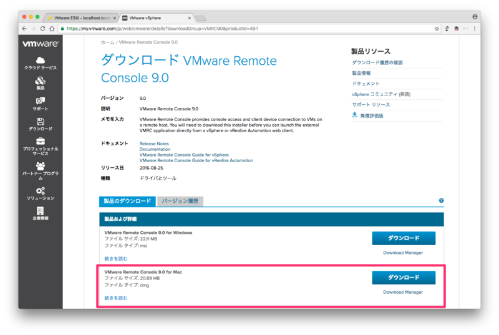This screenshot has width=499, height=335.
Task: Switch to バージョン履歴 tab
Action: tap(180, 201)
